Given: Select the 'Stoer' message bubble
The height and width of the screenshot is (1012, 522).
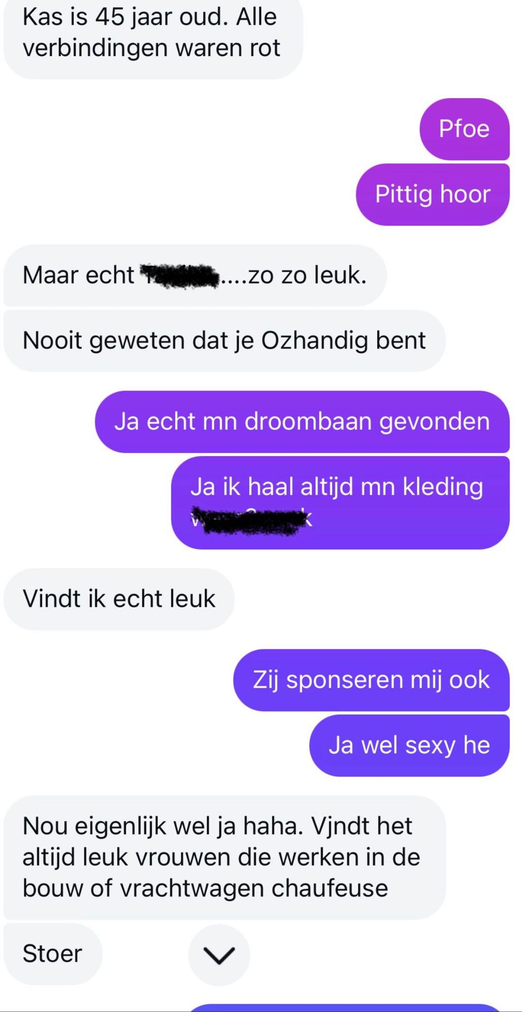Looking at the screenshot, I should [x=53, y=954].
